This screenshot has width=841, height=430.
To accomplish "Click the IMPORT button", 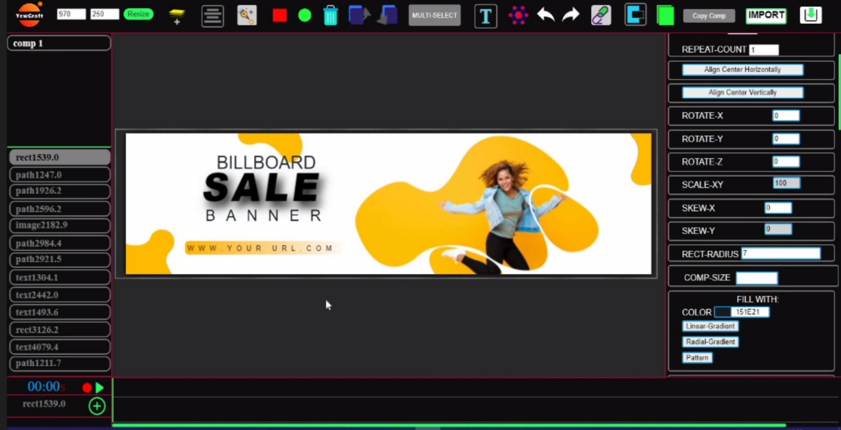I will (766, 15).
